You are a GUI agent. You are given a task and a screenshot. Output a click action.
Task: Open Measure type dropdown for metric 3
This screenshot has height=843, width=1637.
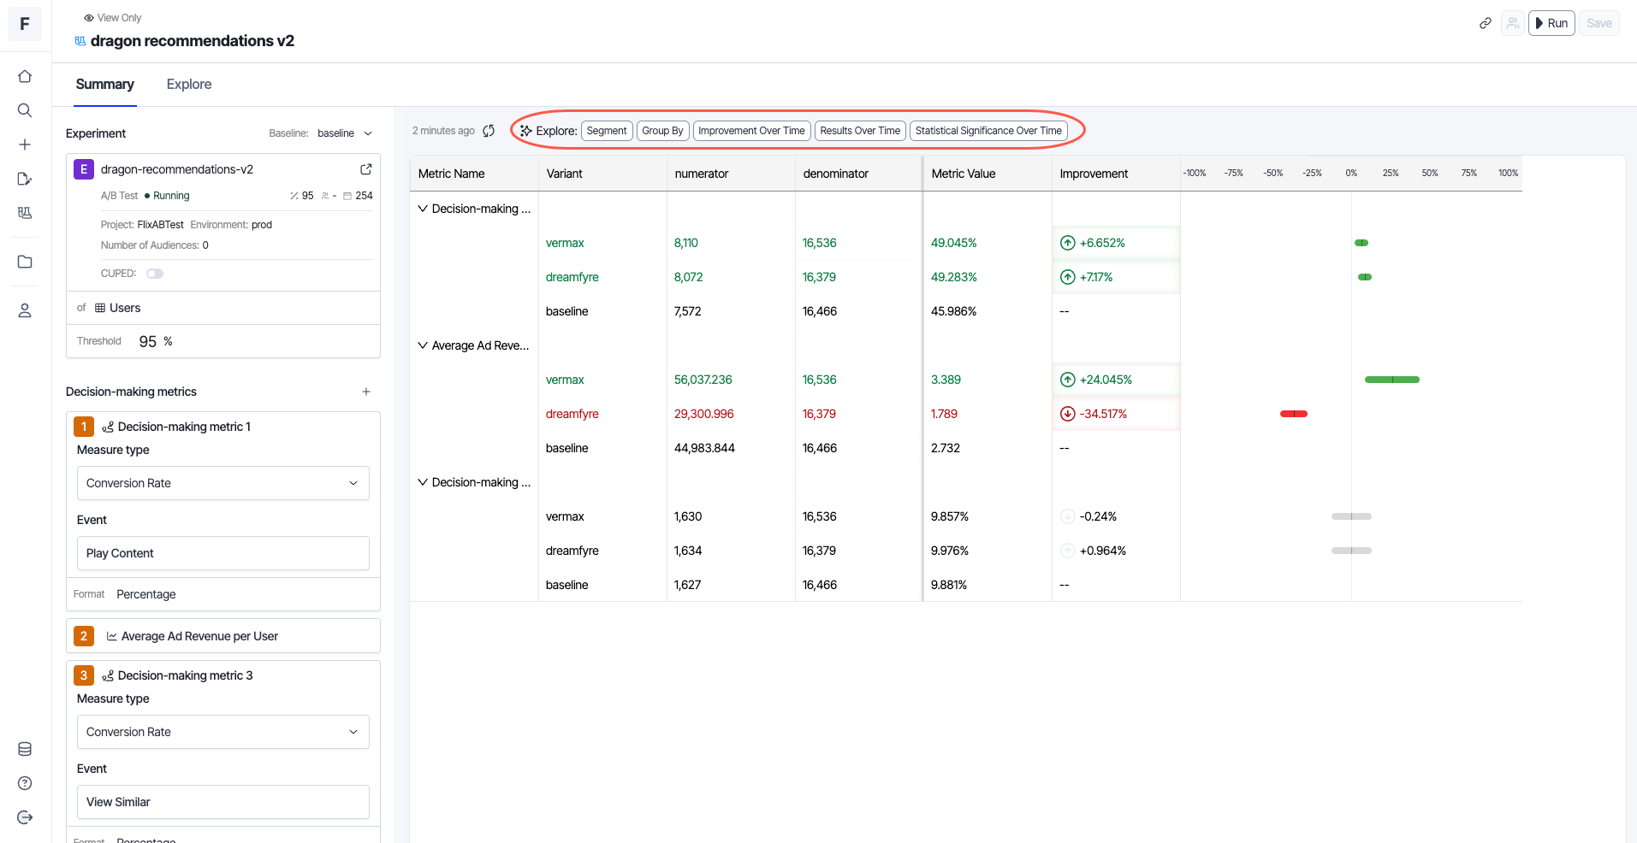tap(223, 732)
